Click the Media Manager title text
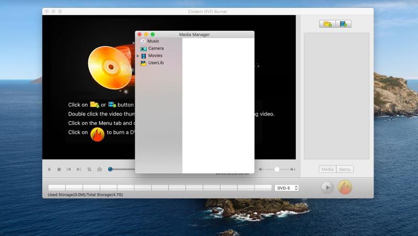 point(194,34)
